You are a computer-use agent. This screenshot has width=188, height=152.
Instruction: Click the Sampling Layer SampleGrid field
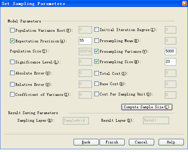pyautogui.click(x=76, y=121)
